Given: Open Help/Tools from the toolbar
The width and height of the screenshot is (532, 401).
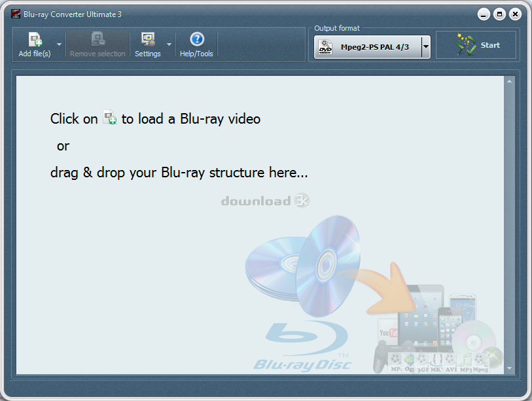Looking at the screenshot, I should 196,44.
